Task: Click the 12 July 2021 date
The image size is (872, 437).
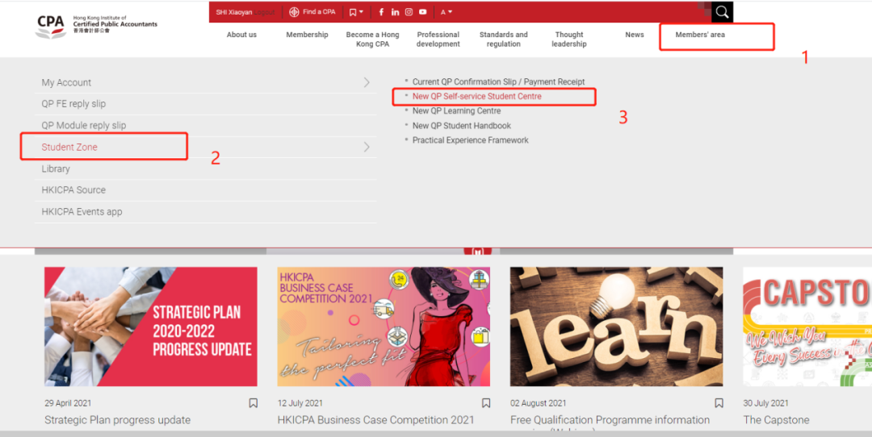Action: 300,403
